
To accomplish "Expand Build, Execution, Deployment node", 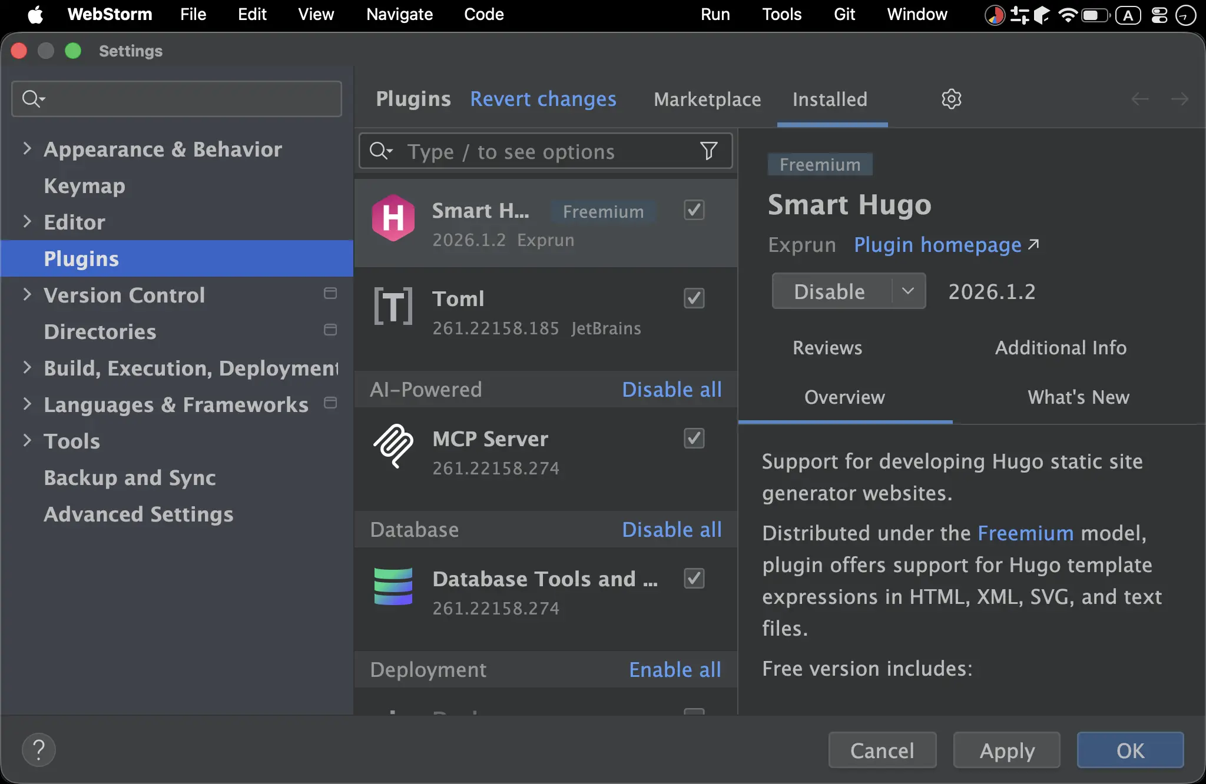I will 27,367.
